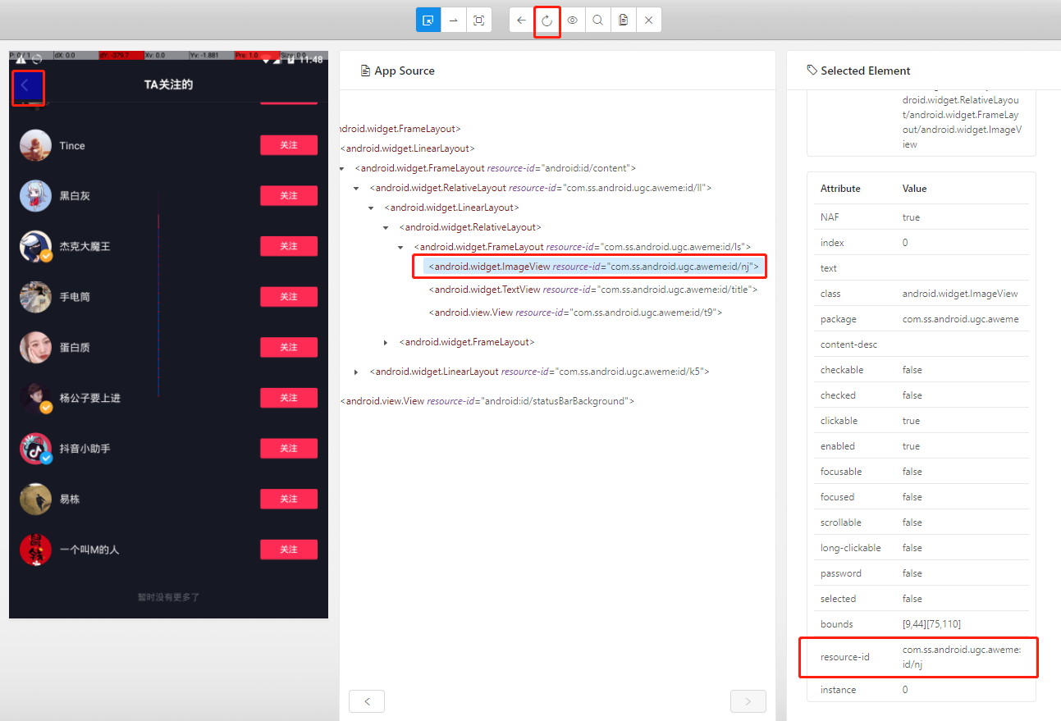Click 黑白灰's avatar thumbnail
Screen dimensions: 1061x721
pyautogui.click(x=35, y=196)
